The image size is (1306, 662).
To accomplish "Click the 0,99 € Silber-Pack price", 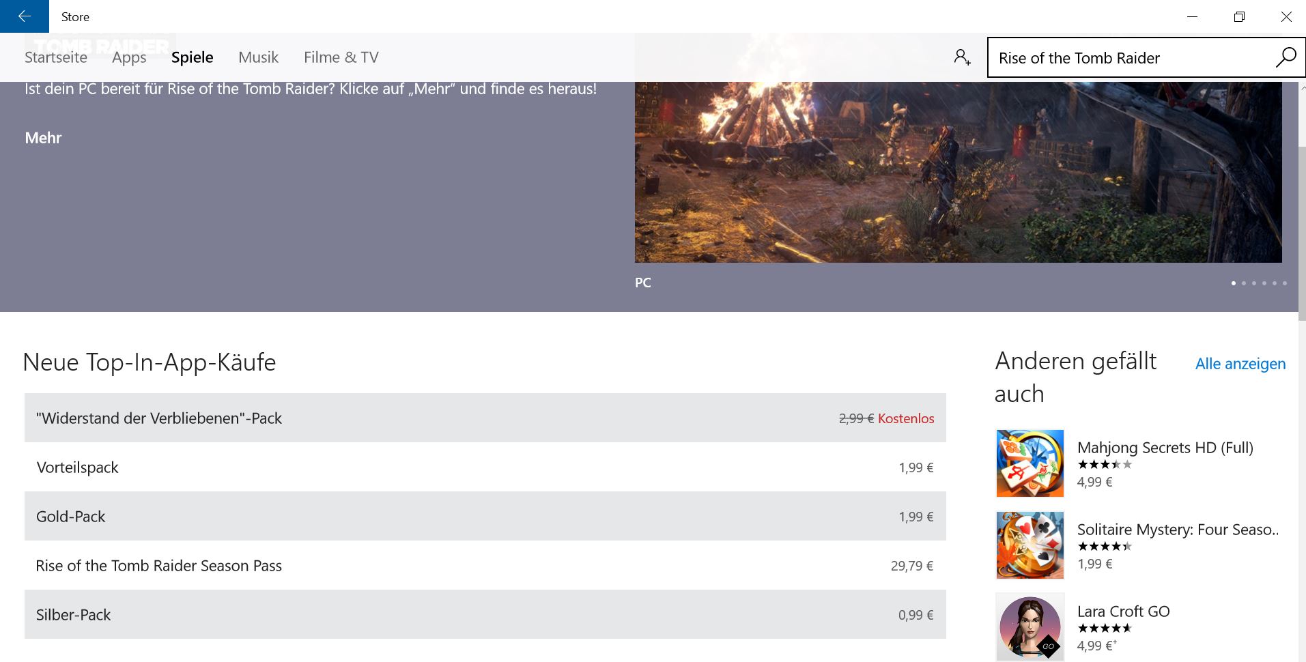I will (915, 615).
